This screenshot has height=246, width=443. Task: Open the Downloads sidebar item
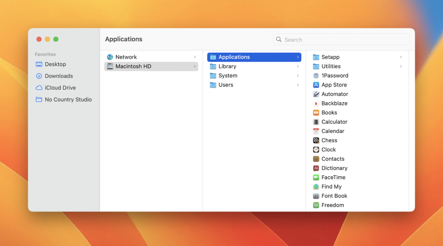point(59,76)
